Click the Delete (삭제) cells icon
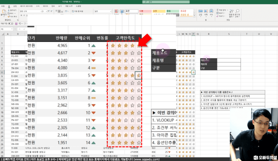This screenshot has height=161, width=278. pos(206,11)
